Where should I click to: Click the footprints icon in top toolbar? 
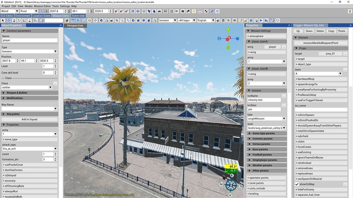click(x=149, y=11)
